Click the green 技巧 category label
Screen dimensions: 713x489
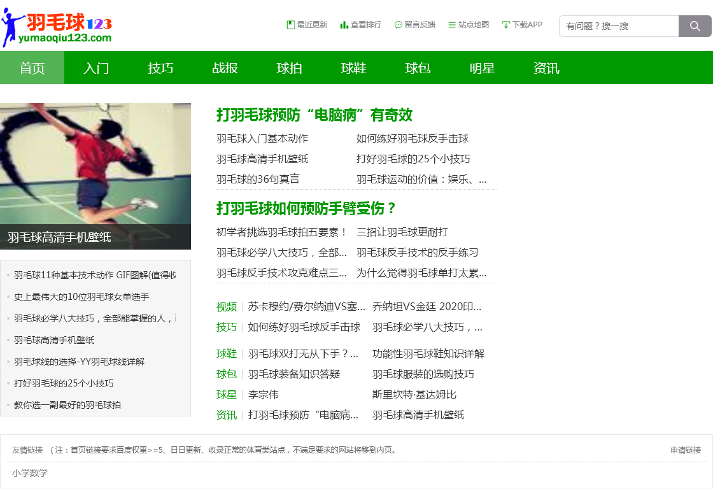227,327
